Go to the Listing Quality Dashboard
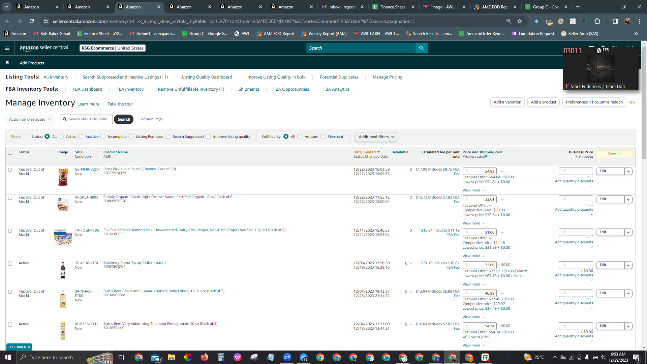 click(207, 77)
